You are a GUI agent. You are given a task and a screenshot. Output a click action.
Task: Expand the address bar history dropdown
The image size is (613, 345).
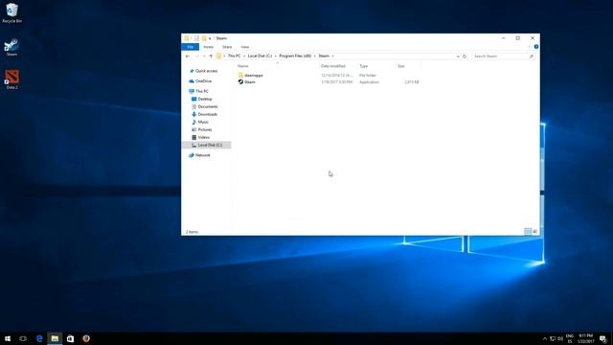(x=458, y=57)
